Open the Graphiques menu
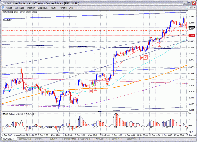This screenshot has height=142, width=197. pyautogui.click(x=43, y=8)
